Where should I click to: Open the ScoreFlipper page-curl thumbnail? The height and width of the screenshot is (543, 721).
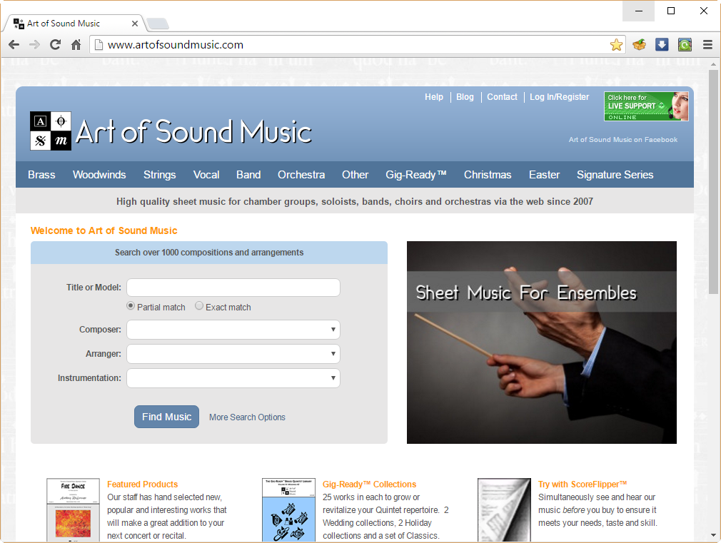(504, 510)
